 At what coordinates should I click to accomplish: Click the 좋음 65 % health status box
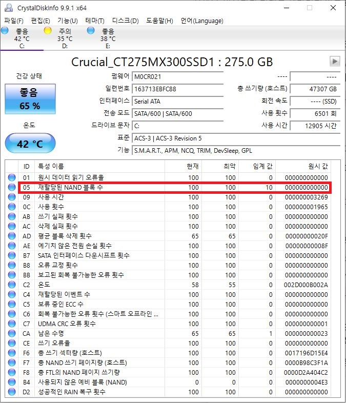30,99
